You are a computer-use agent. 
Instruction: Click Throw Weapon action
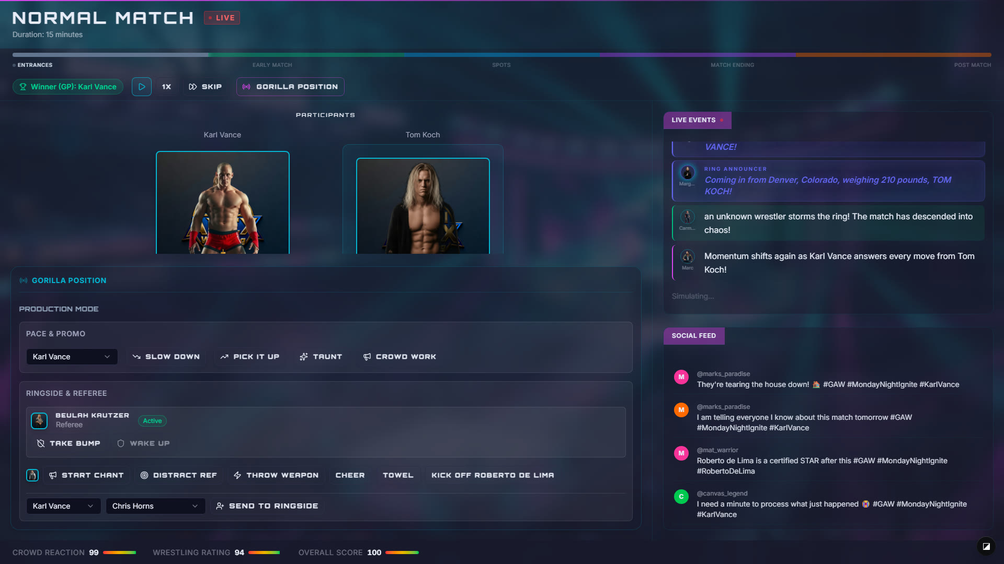(x=276, y=475)
